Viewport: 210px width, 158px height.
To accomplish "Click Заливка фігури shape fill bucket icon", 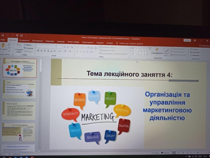I will (171, 49).
